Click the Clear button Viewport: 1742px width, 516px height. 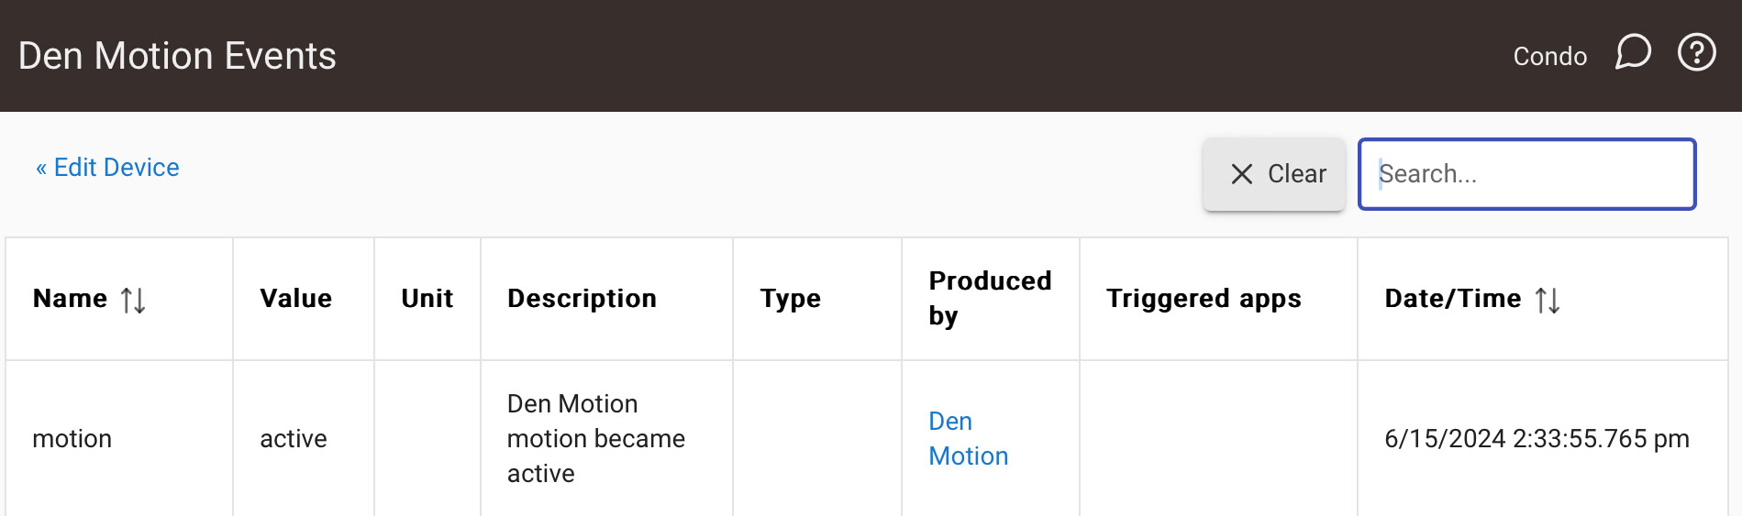pos(1274,174)
